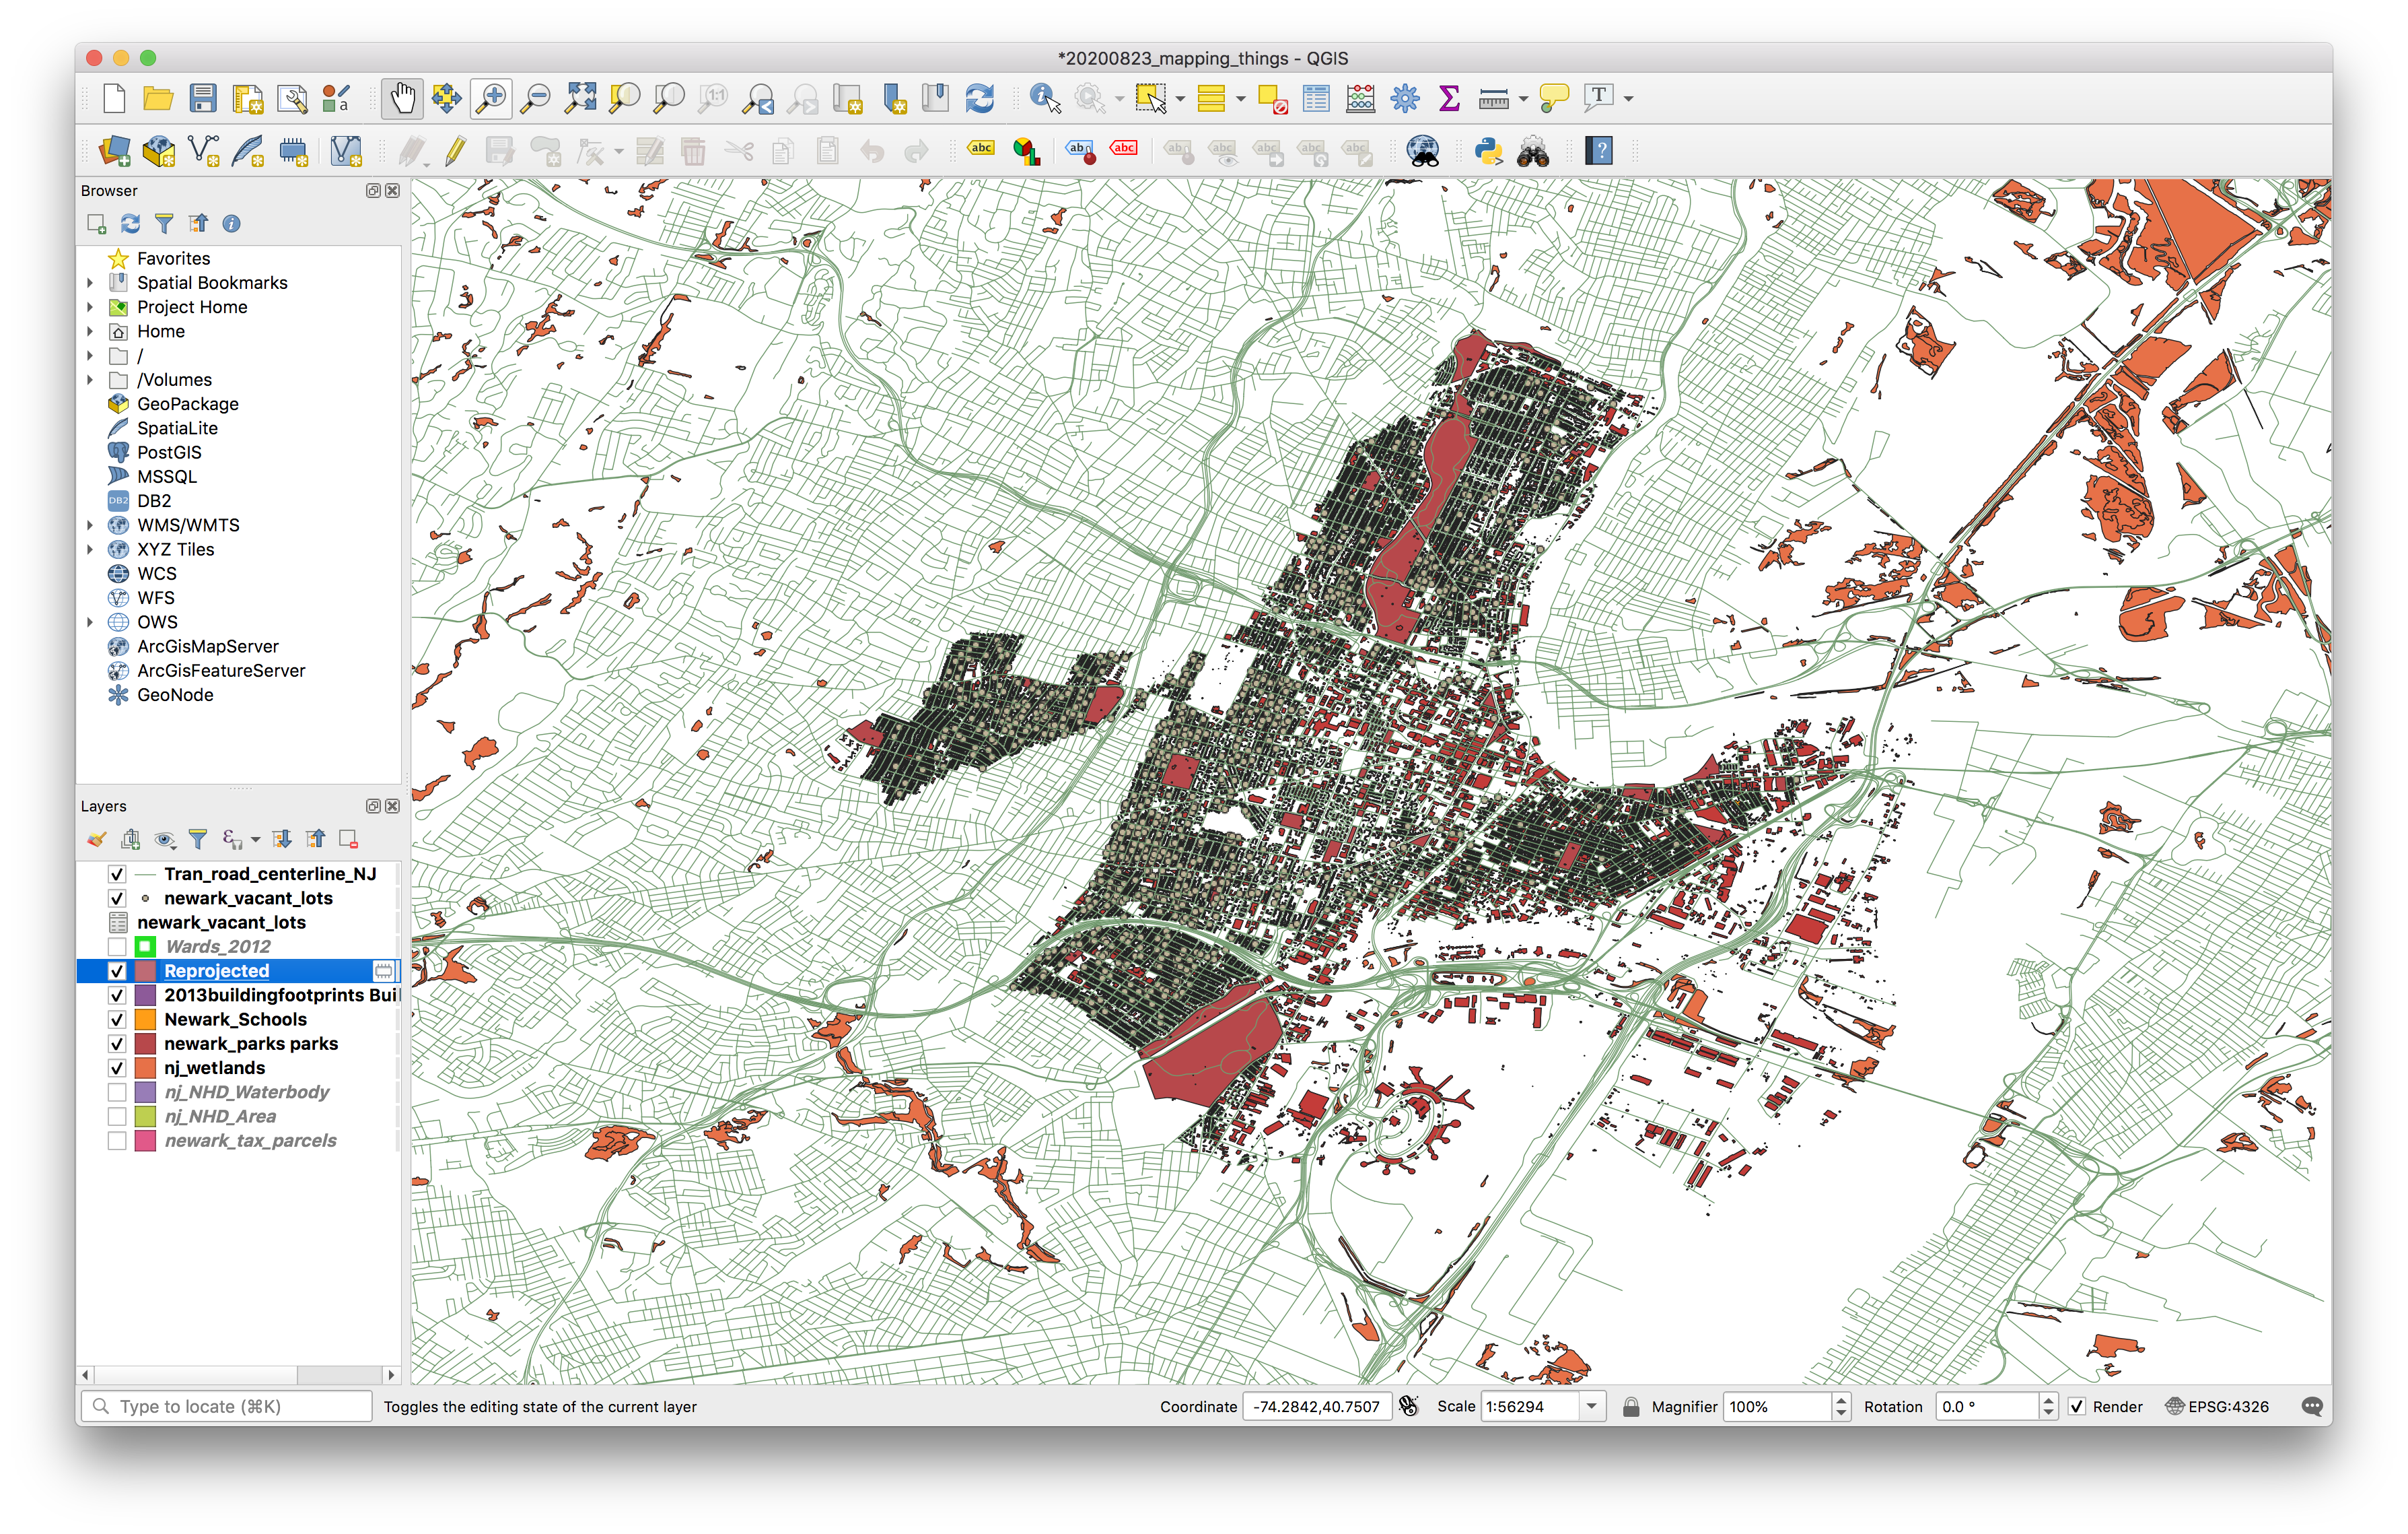
Task: Expand the XYZ Tiles browser item
Action: [90, 549]
